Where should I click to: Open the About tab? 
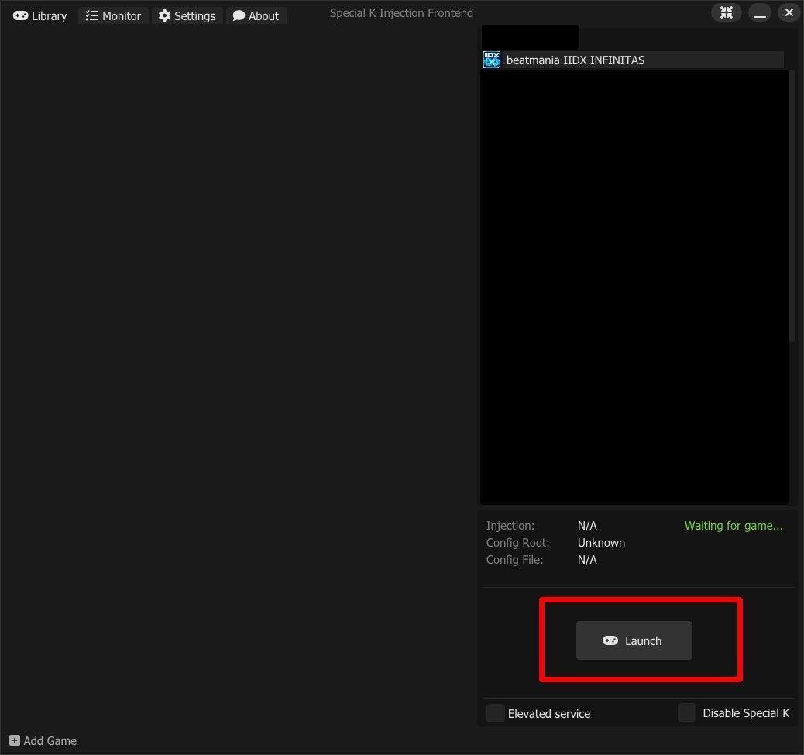tap(256, 16)
